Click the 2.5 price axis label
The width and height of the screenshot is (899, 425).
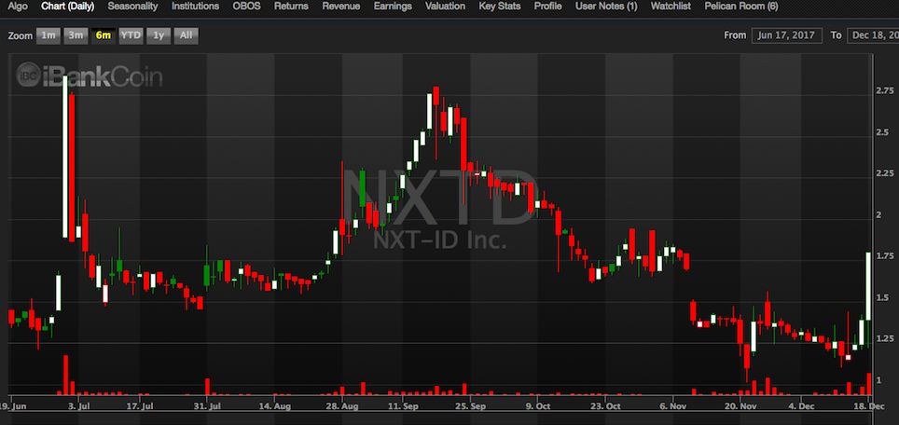click(883, 132)
